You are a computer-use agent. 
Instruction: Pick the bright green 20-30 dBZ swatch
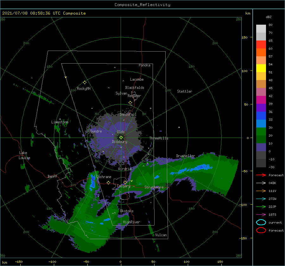[261, 132]
